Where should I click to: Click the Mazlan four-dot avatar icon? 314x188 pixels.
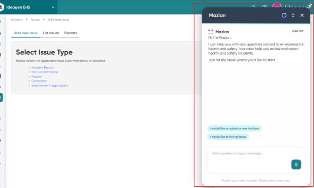211,32
